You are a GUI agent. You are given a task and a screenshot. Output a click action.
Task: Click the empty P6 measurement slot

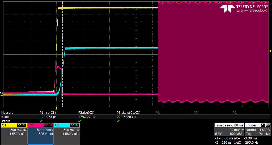pos(237,112)
